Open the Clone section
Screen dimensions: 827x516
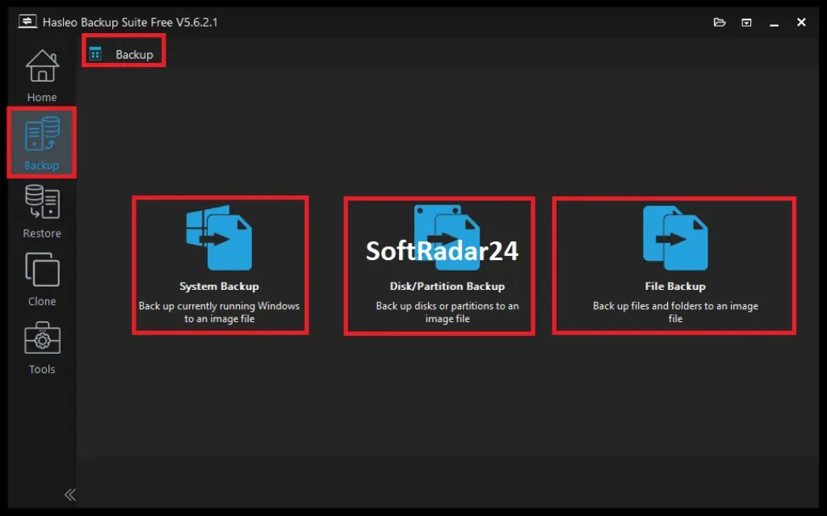[x=42, y=279]
